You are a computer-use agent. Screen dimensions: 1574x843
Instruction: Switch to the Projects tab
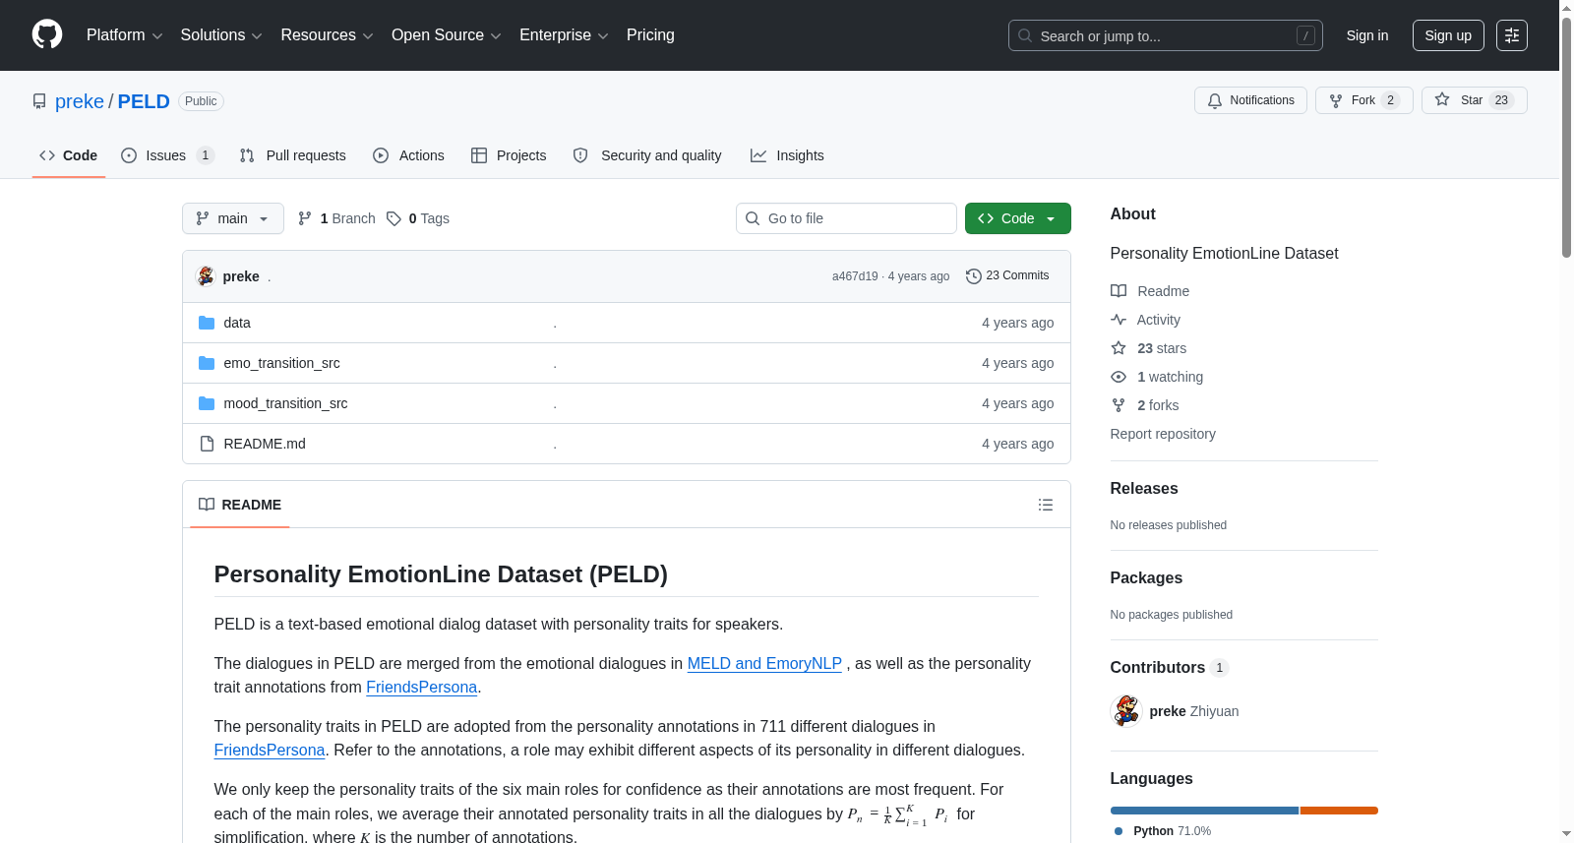[509, 155]
